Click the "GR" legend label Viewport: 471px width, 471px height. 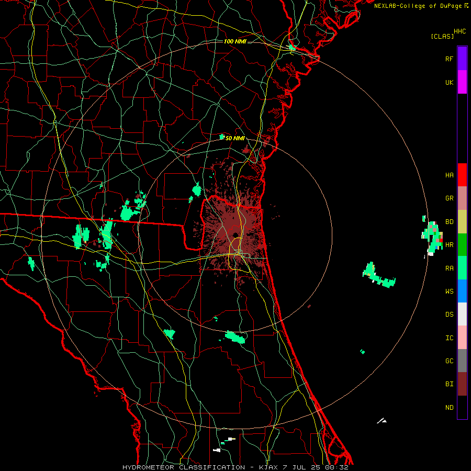coord(449,198)
